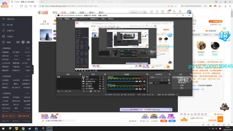Remove the selected scene with the minus icon
The width and height of the screenshot is (233, 131).
pos(62,91)
